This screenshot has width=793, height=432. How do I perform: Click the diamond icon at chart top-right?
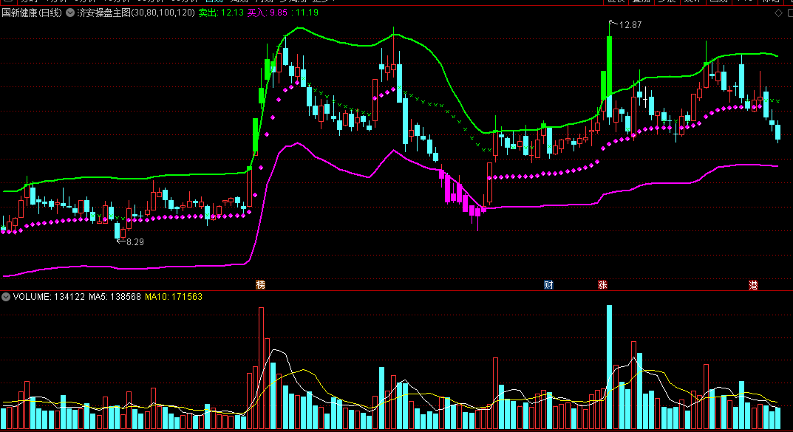click(778, 13)
